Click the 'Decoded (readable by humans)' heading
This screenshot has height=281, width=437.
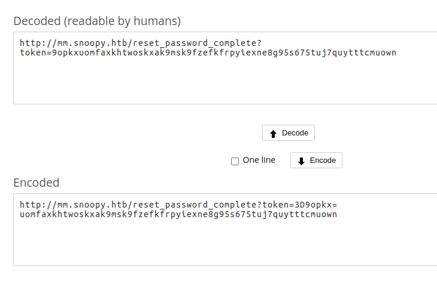point(97,21)
